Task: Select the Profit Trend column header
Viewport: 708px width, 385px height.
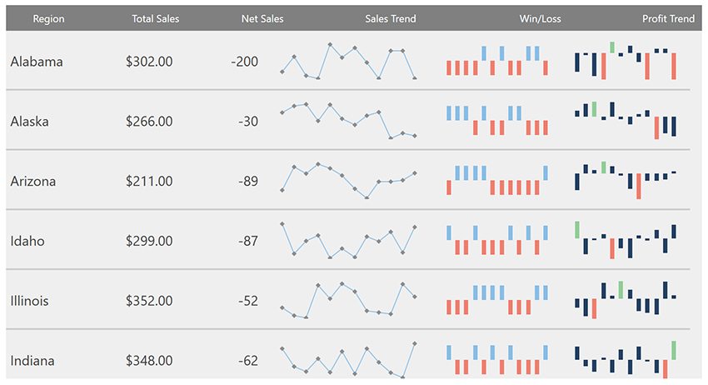Action: [x=668, y=18]
